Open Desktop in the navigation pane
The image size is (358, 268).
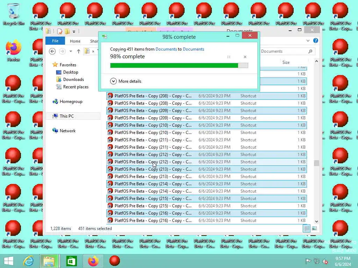tap(67, 72)
